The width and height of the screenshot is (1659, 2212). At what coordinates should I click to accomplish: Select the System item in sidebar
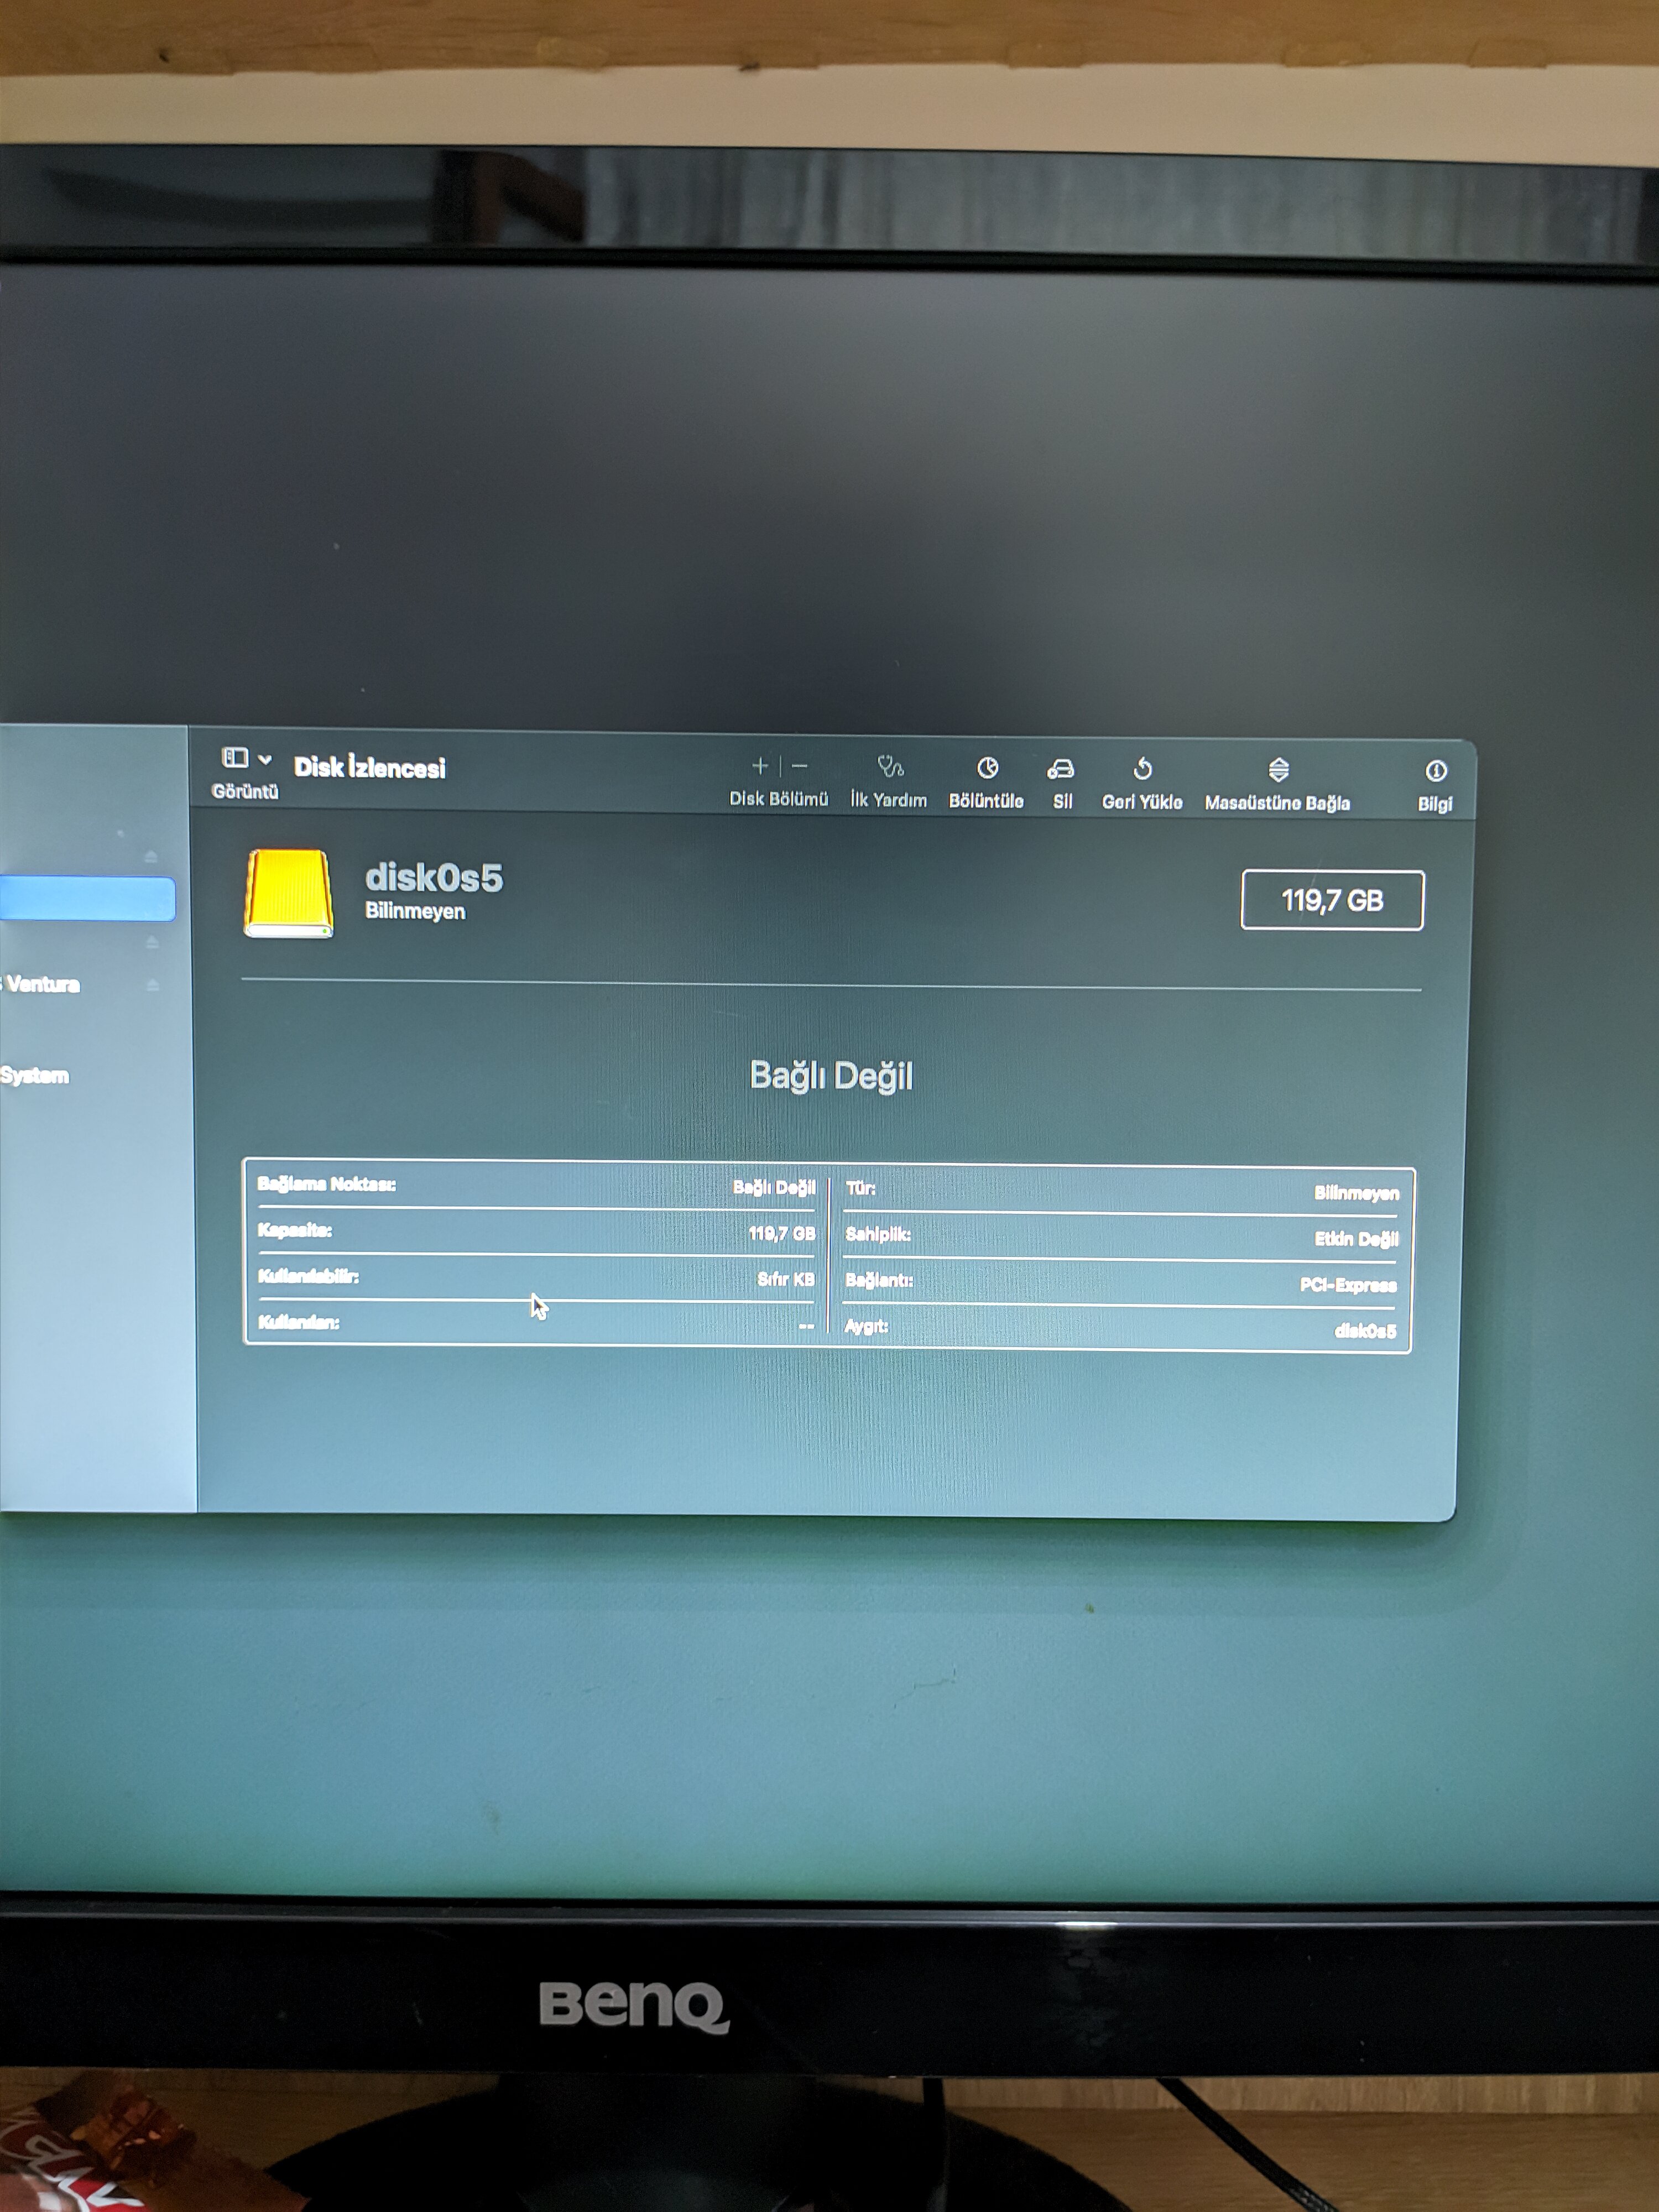pos(35,1076)
